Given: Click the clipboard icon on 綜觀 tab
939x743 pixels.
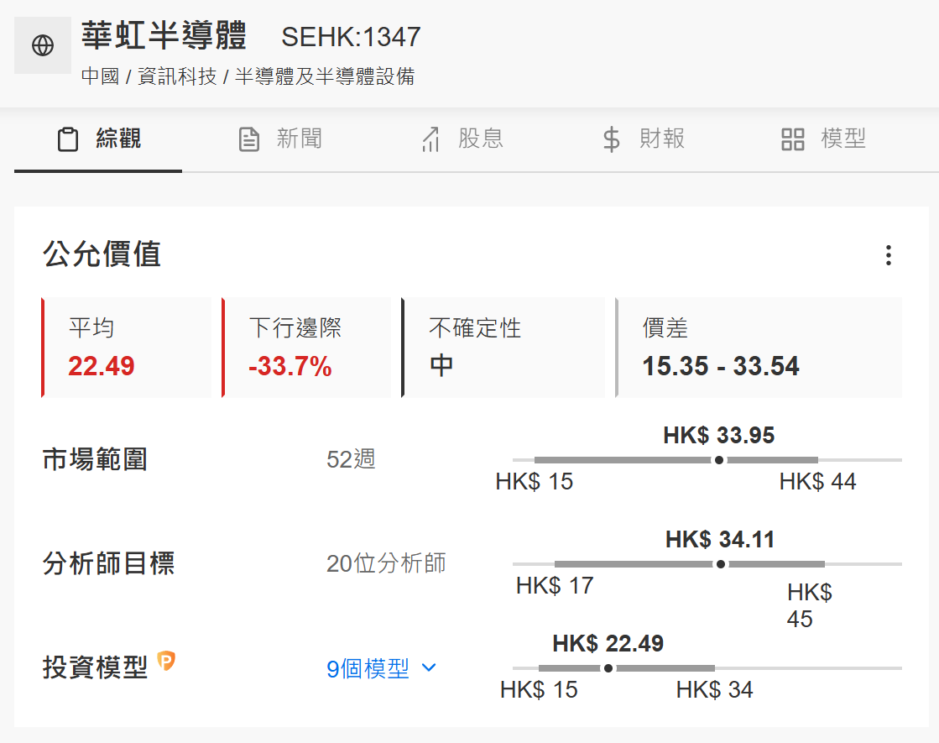Looking at the screenshot, I should pos(68,139).
